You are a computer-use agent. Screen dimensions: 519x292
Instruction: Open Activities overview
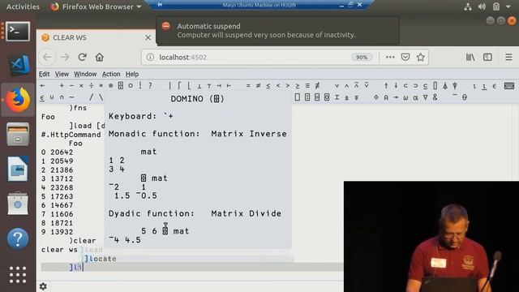pos(23,6)
